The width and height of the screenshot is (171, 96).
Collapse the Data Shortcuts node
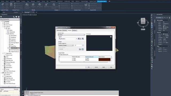pos(1,73)
